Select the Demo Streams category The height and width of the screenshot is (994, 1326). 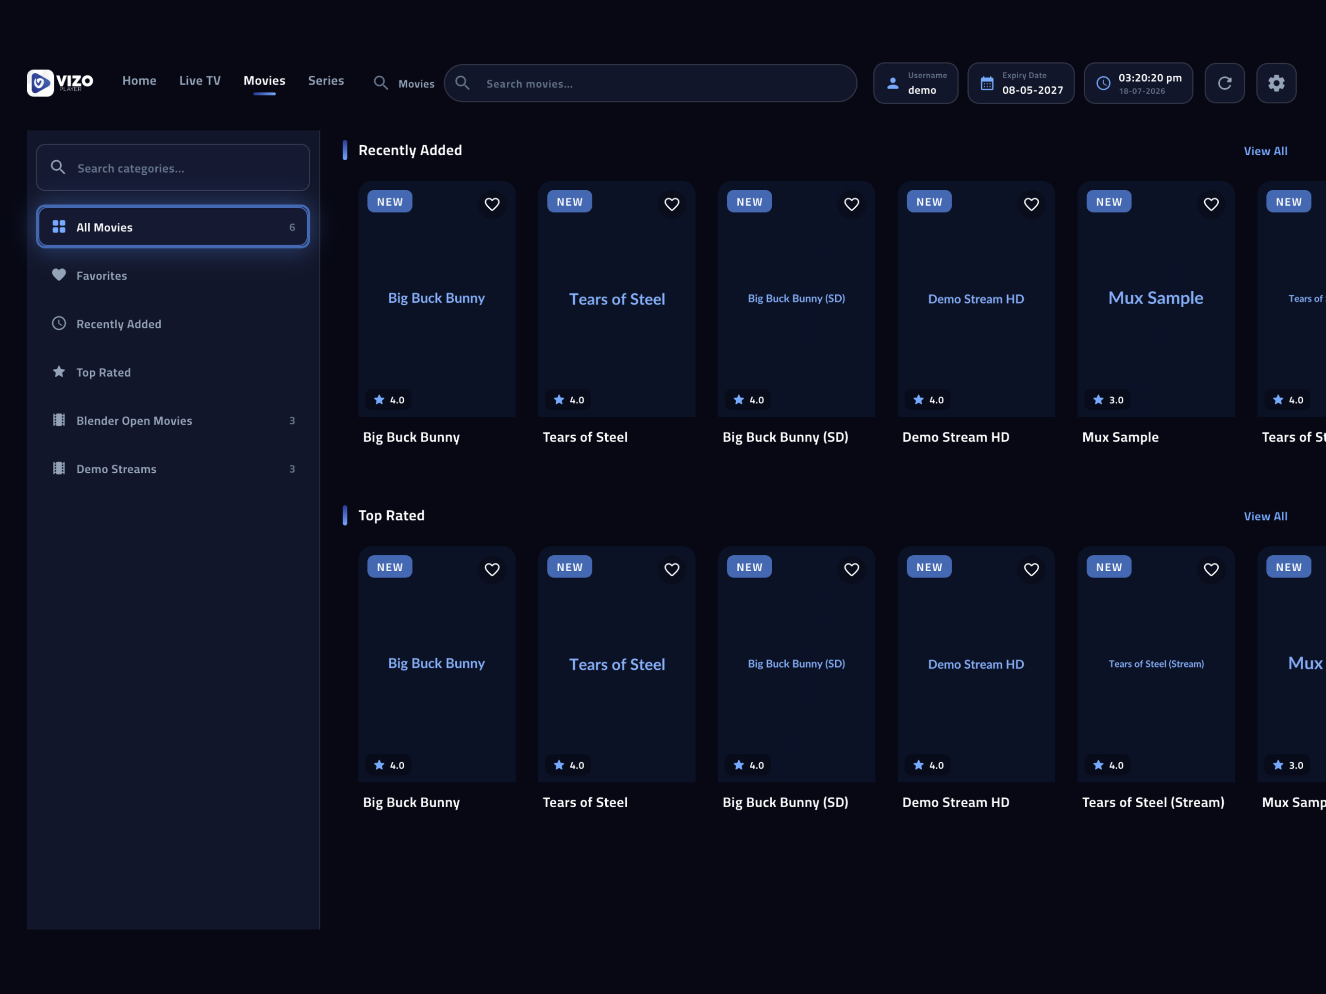(x=173, y=469)
